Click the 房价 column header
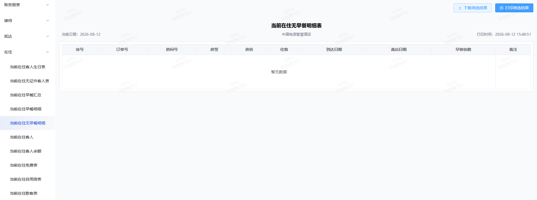Image resolution: width=537 pixels, height=200 pixels. tap(249, 49)
